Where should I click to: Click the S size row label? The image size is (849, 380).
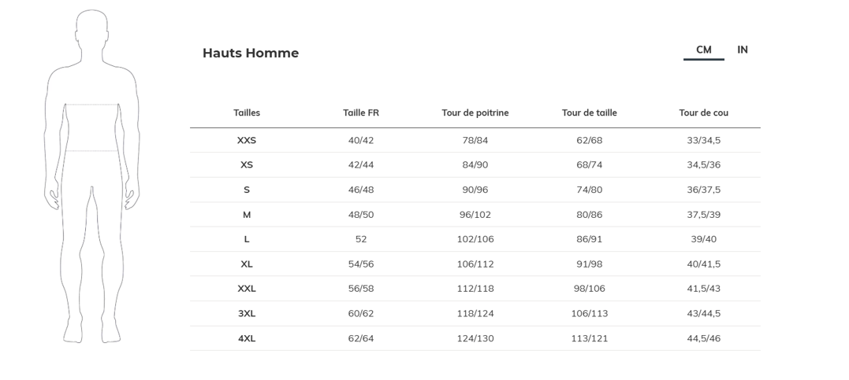tap(247, 190)
